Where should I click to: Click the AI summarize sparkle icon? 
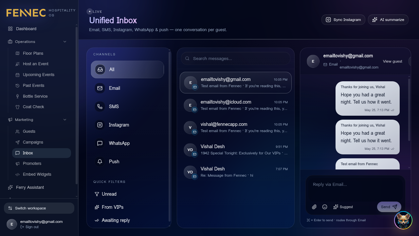point(375,20)
